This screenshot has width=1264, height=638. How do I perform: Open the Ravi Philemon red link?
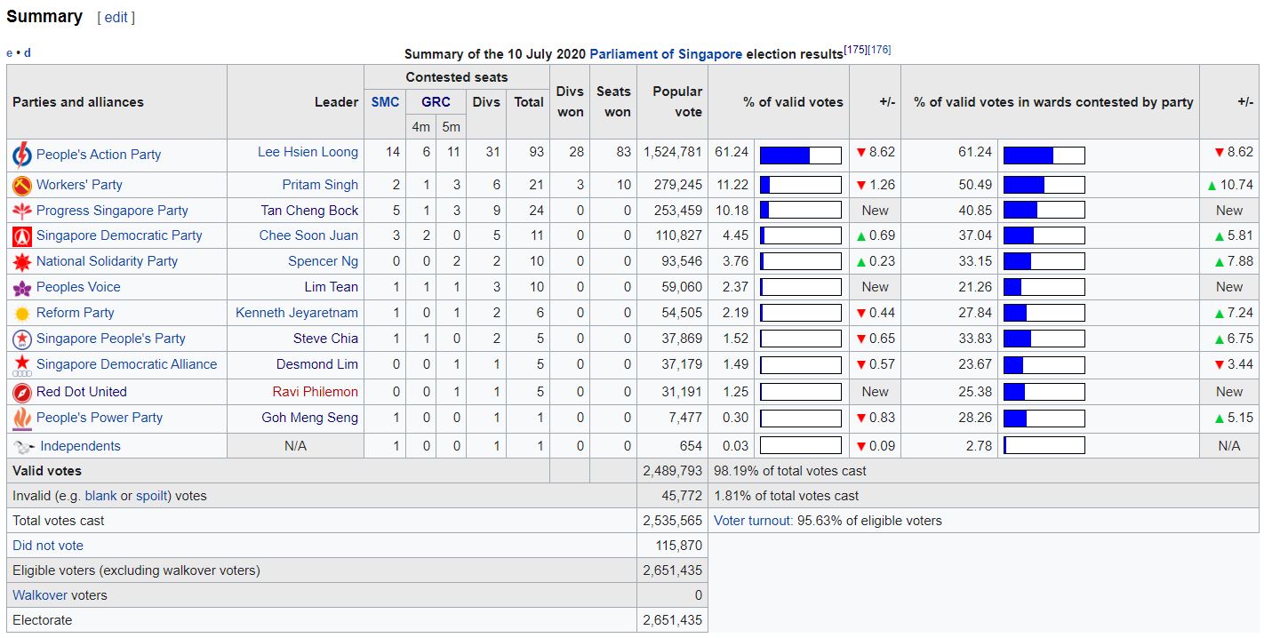pos(316,393)
